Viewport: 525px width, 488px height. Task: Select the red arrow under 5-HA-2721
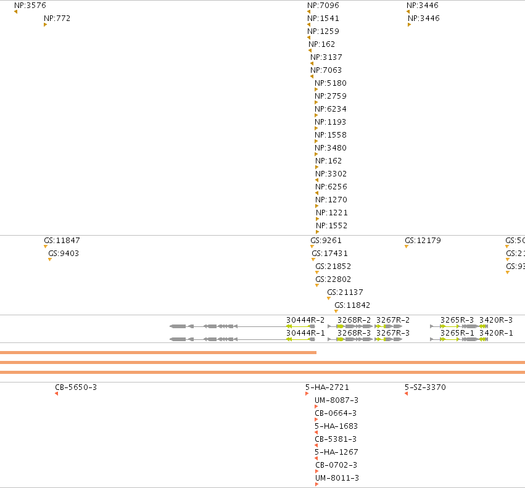click(x=307, y=394)
